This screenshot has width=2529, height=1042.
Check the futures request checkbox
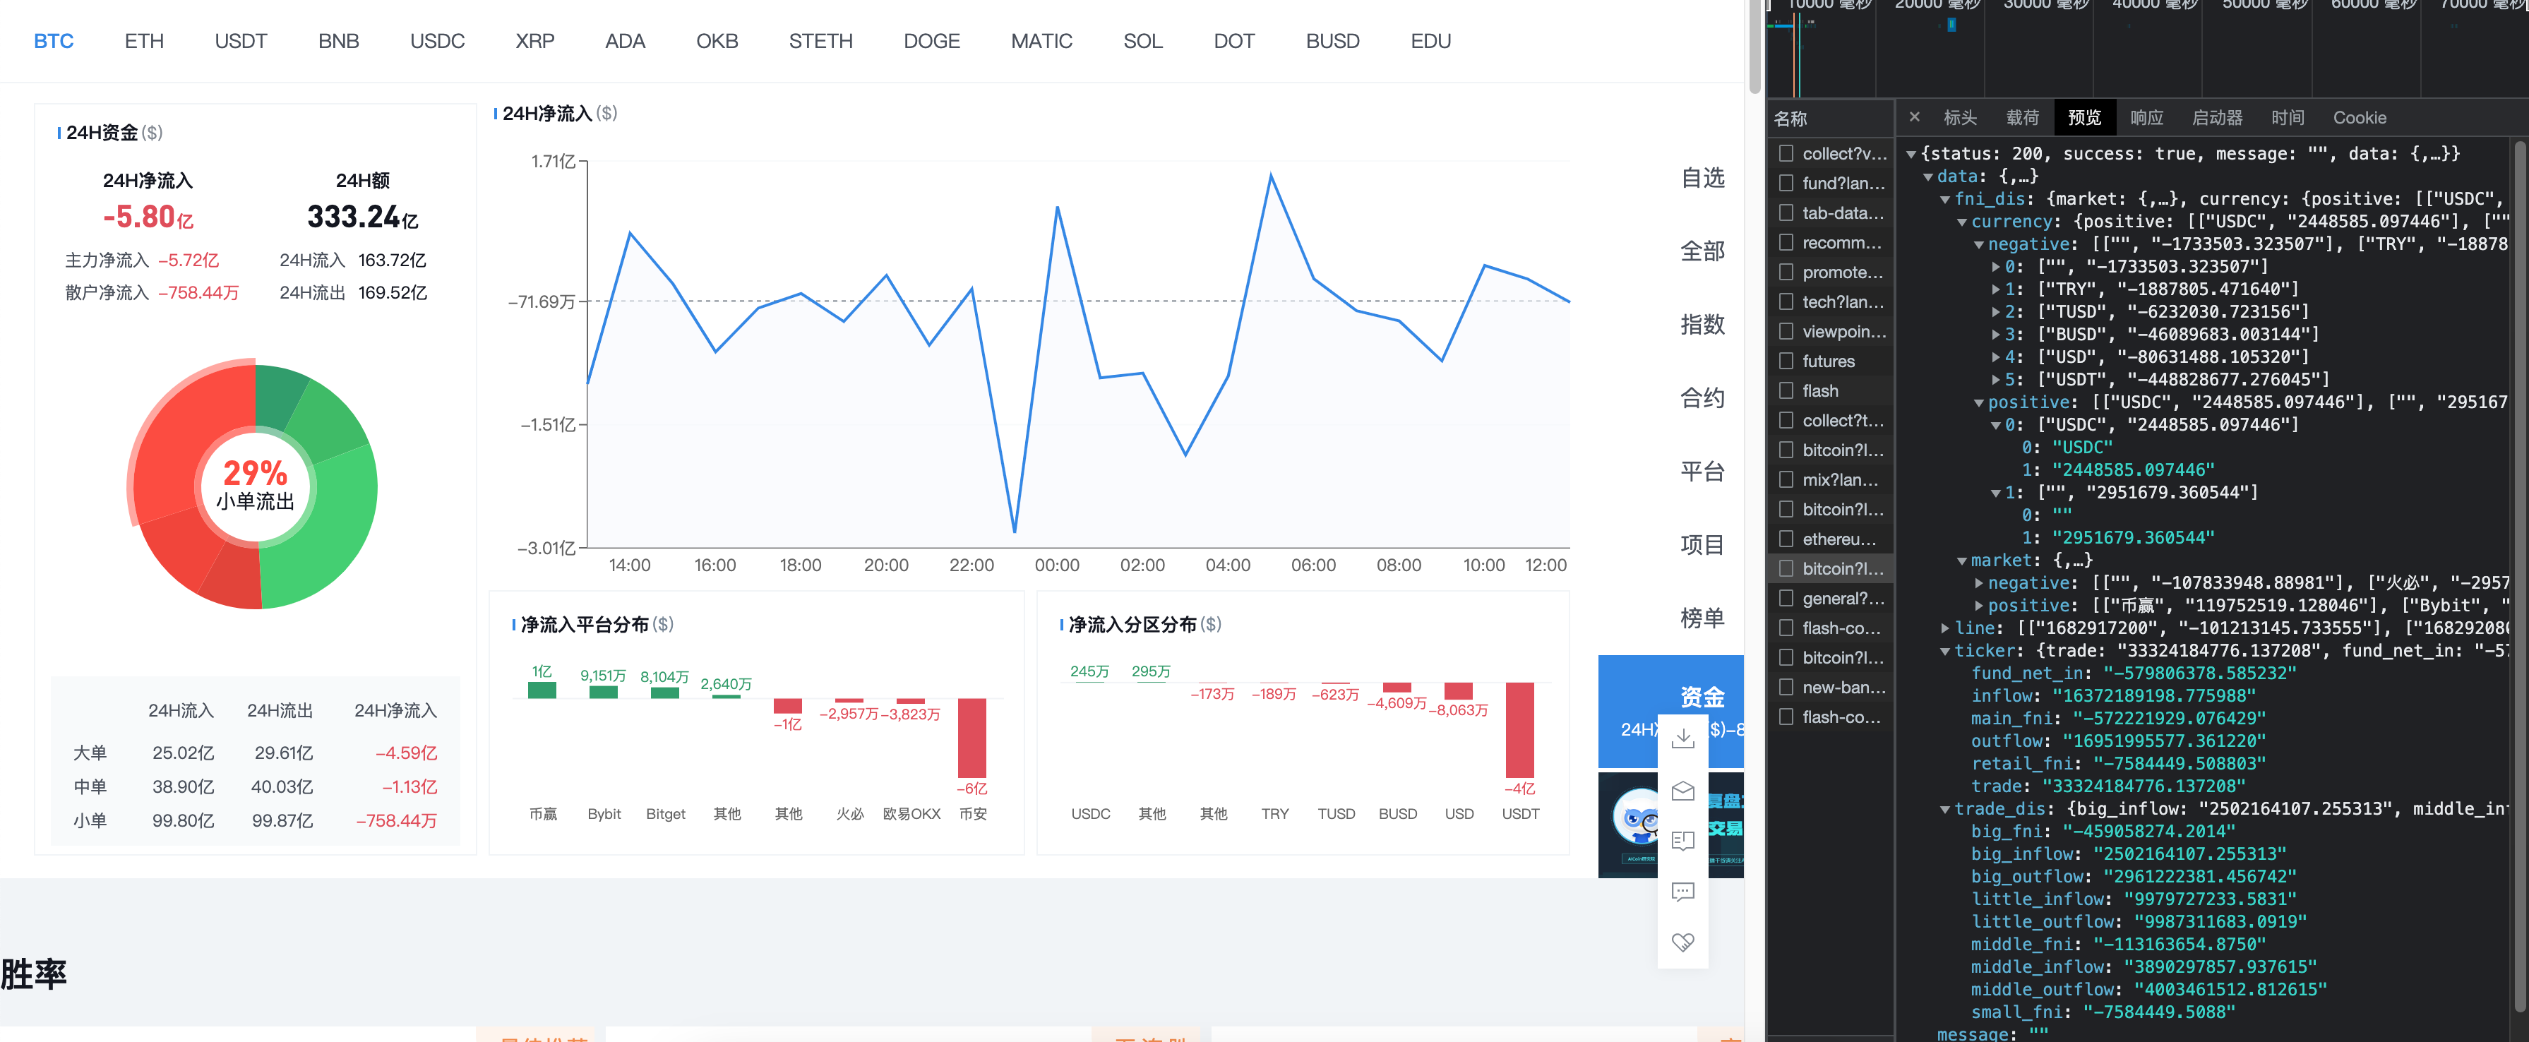tap(1786, 361)
